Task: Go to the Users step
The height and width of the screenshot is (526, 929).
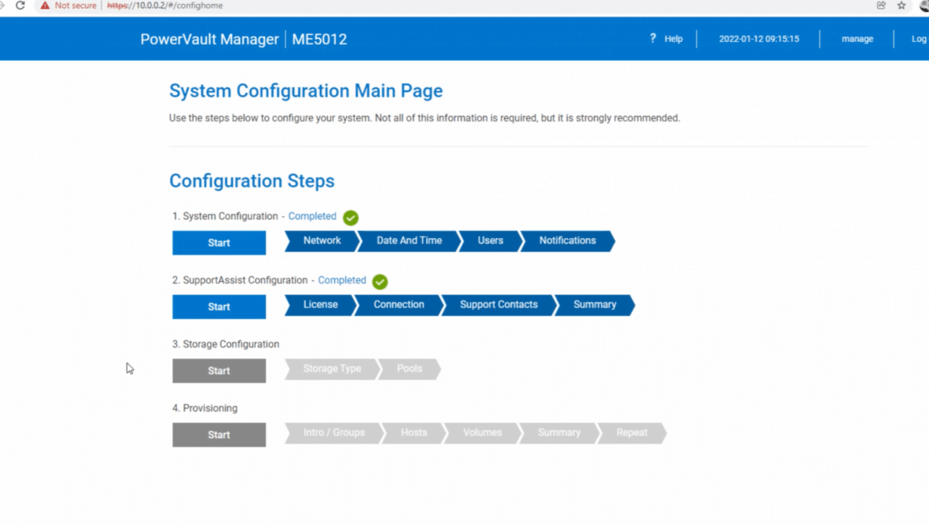Action: pos(491,241)
